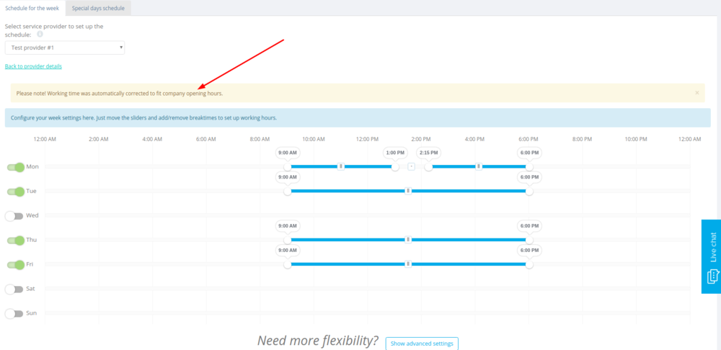
Task: Click Tuesday's 9:00 AM start slider handle
Action: click(288, 192)
